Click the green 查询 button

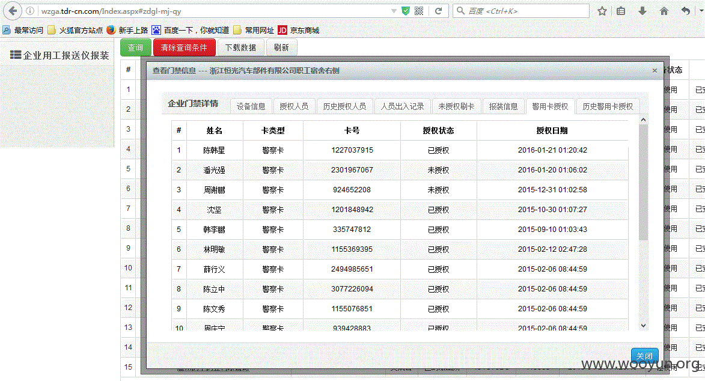click(135, 47)
